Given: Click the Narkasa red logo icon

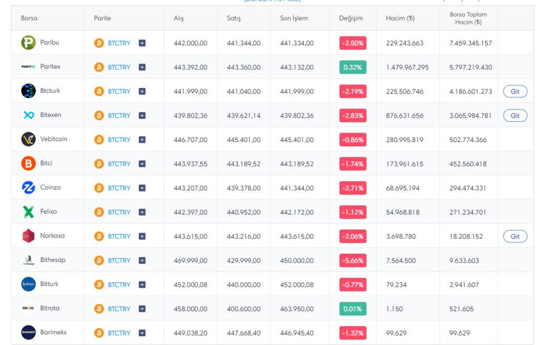Looking at the screenshot, I should point(28,236).
